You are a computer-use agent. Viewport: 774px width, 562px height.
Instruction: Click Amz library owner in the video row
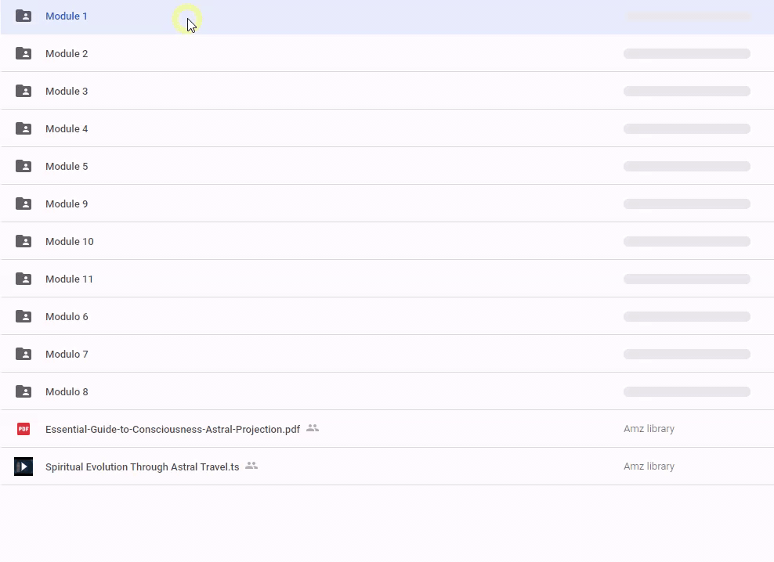click(x=649, y=467)
